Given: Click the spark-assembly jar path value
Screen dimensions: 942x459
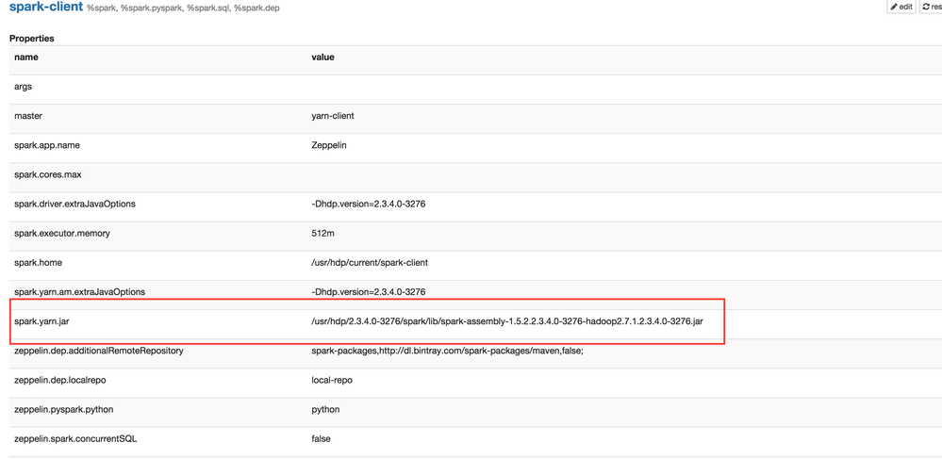Looking at the screenshot, I should [x=507, y=321].
